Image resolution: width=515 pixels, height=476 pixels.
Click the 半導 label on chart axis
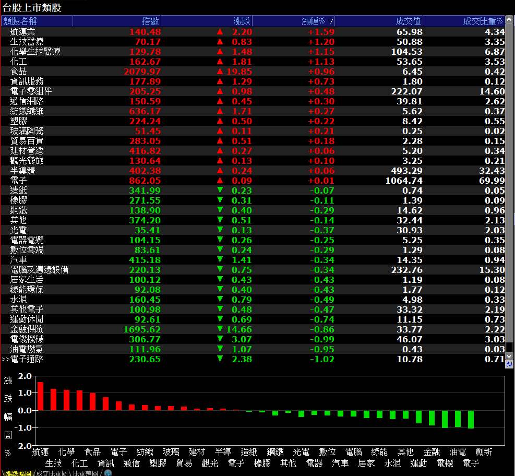point(223,452)
